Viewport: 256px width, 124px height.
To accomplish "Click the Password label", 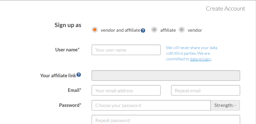I will coord(70,105).
